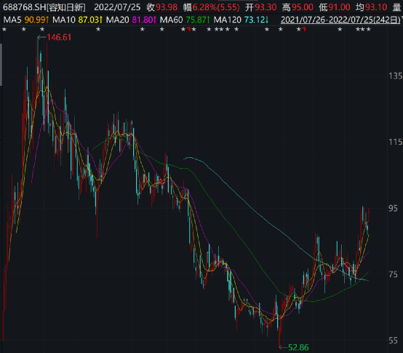Select the MA5 90.99 indicator label
The height and width of the screenshot is (353, 403).
(26, 20)
